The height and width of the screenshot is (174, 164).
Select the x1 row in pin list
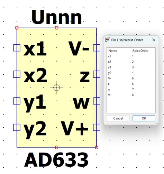click(x=131, y=56)
